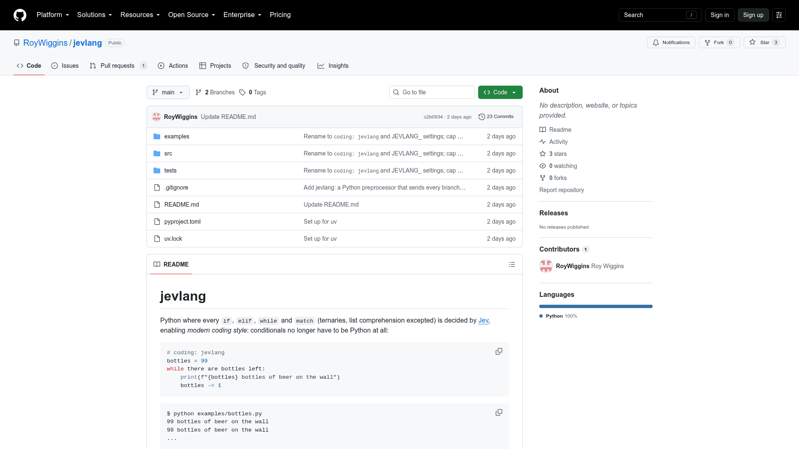Viewport: 799px width, 449px height.
Task: Open the uv.lock file
Action: (173, 239)
